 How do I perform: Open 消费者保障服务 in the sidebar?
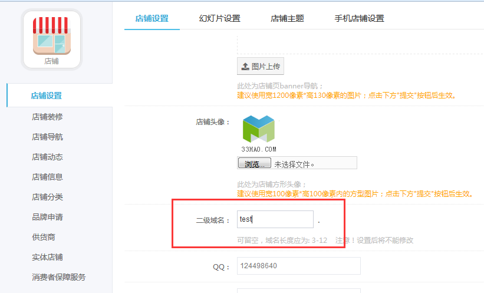(x=58, y=277)
